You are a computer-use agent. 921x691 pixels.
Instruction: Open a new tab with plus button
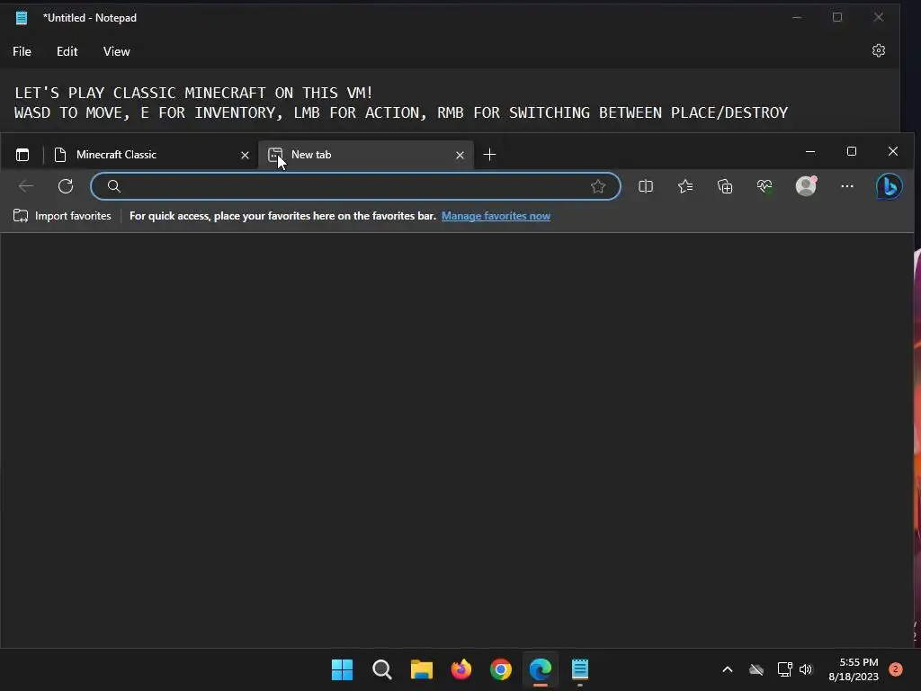tap(489, 155)
